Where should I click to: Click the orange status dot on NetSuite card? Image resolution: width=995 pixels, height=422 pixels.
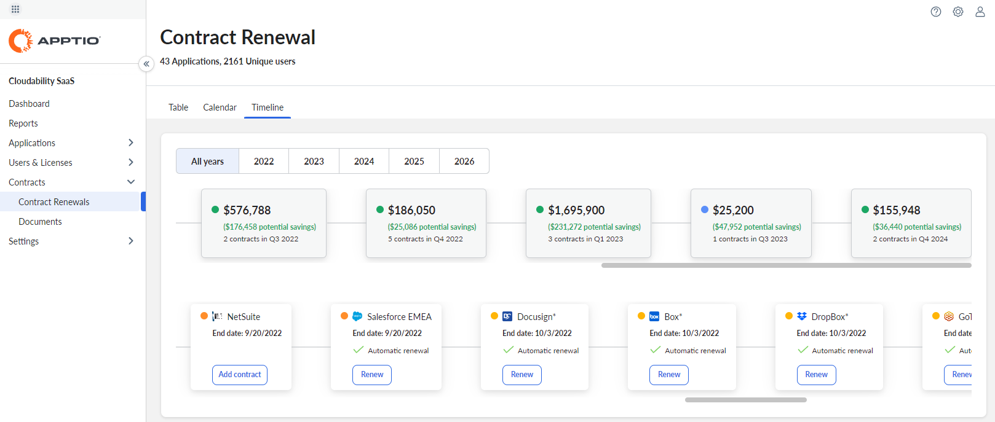point(204,316)
